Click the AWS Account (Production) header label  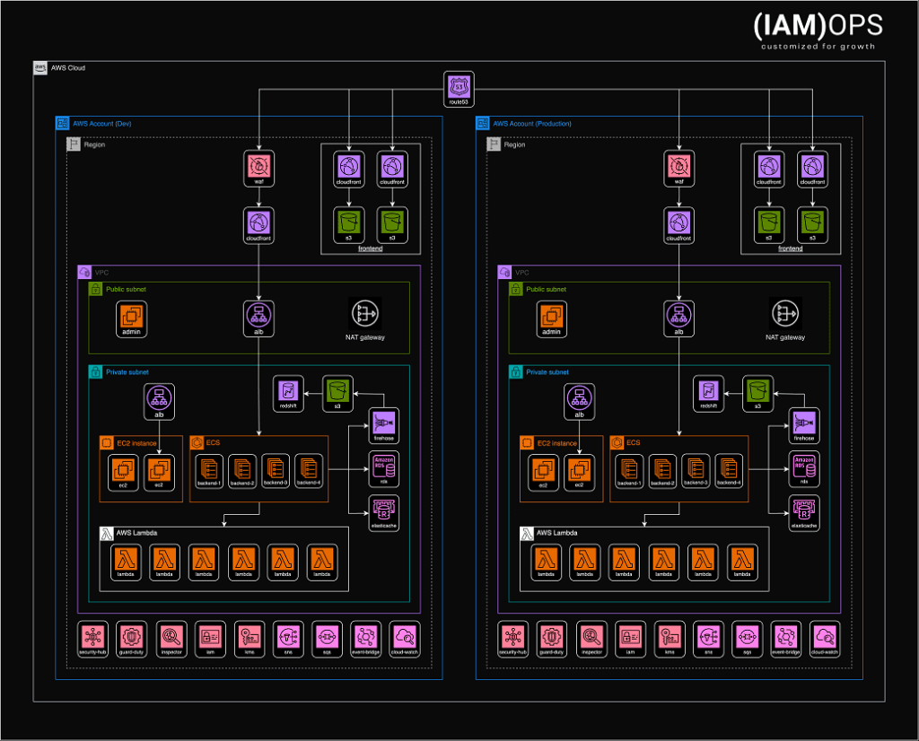[532, 124]
